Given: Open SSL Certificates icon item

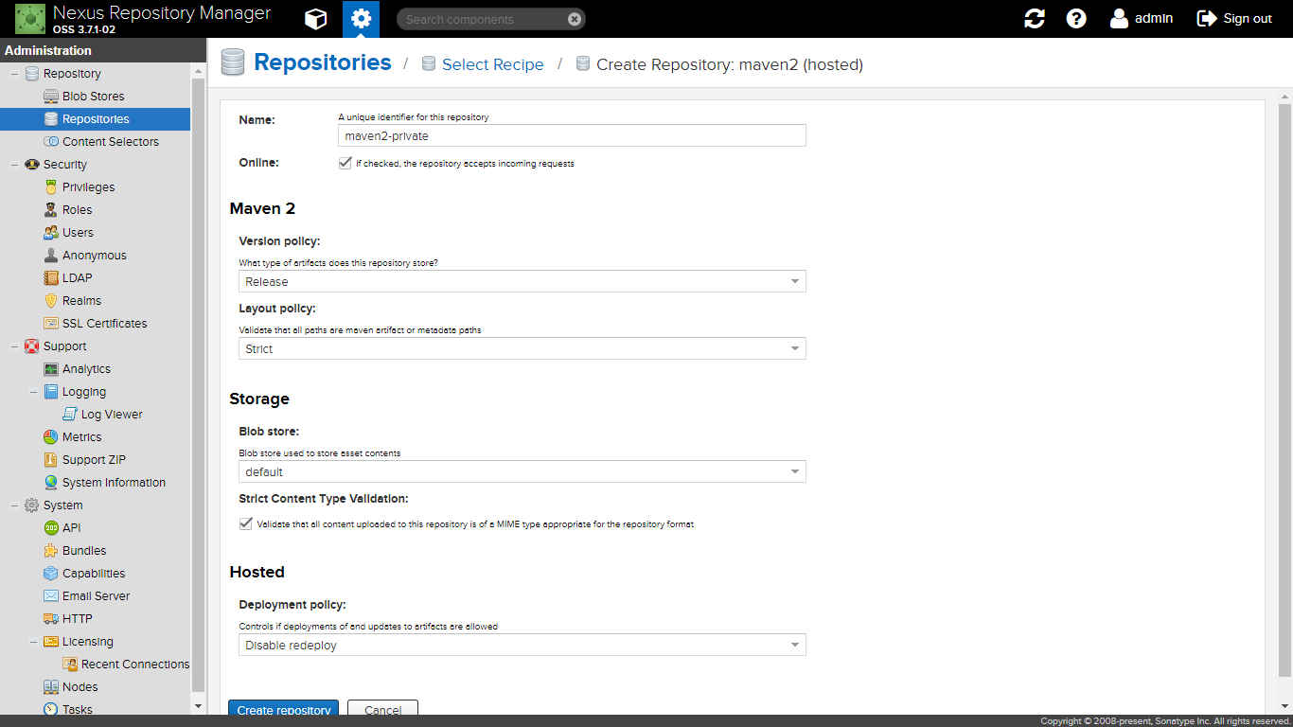Looking at the screenshot, I should click(x=51, y=324).
